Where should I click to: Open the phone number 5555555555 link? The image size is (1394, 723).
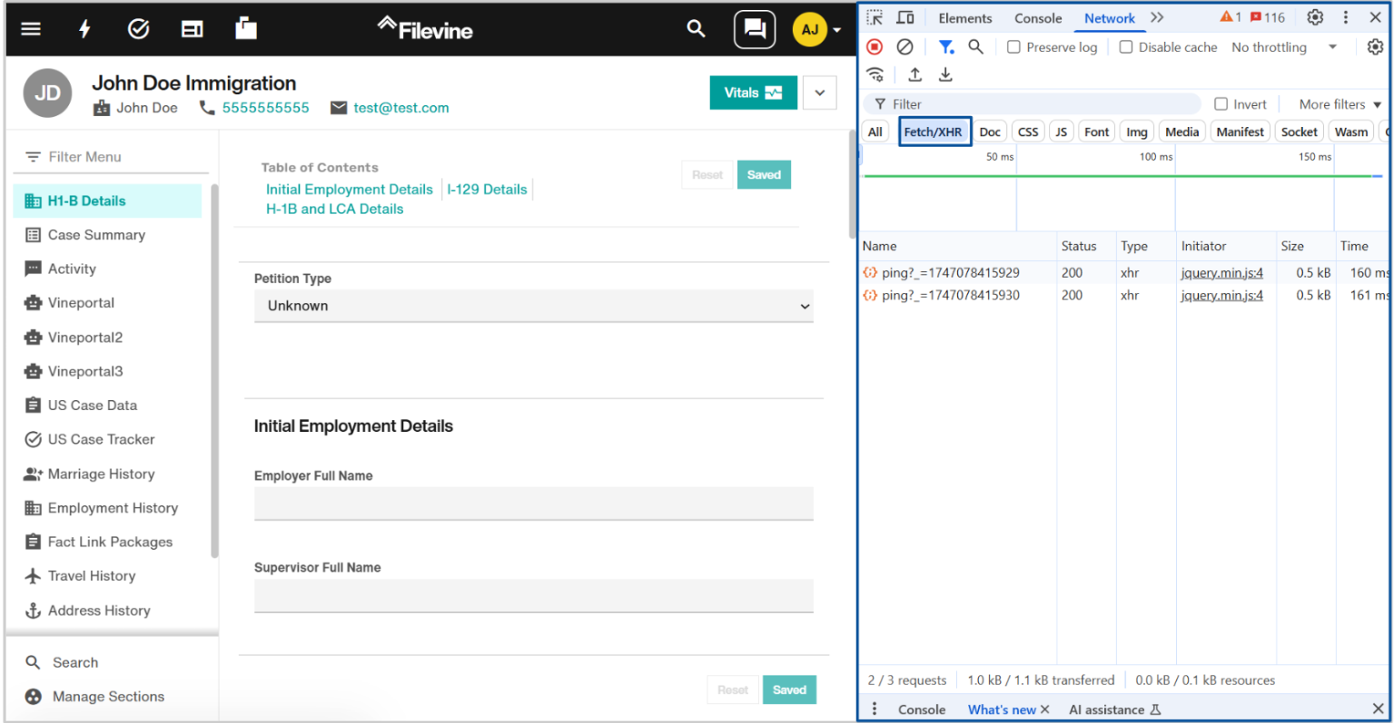click(265, 108)
